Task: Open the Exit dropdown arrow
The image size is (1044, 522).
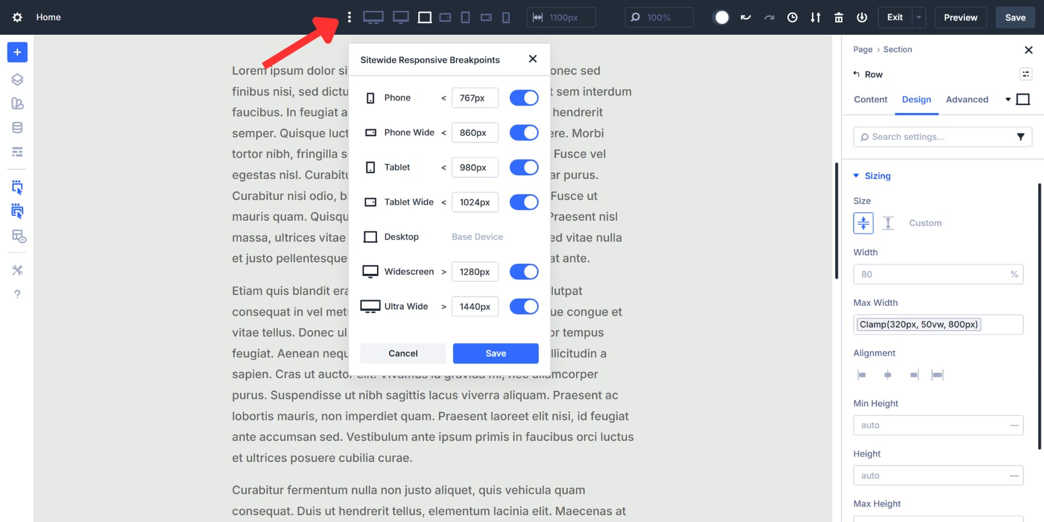Action: point(919,17)
